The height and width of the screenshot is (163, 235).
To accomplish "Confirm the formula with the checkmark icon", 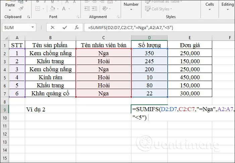I will pyautogui.click(x=65, y=27).
